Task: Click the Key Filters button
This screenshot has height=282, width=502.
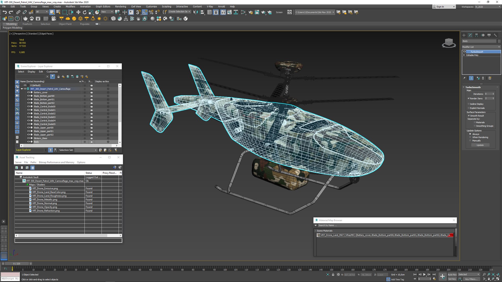Action: 471,279
